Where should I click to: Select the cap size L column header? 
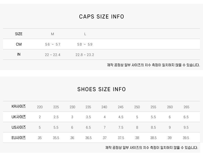pyautogui.click(x=85, y=34)
